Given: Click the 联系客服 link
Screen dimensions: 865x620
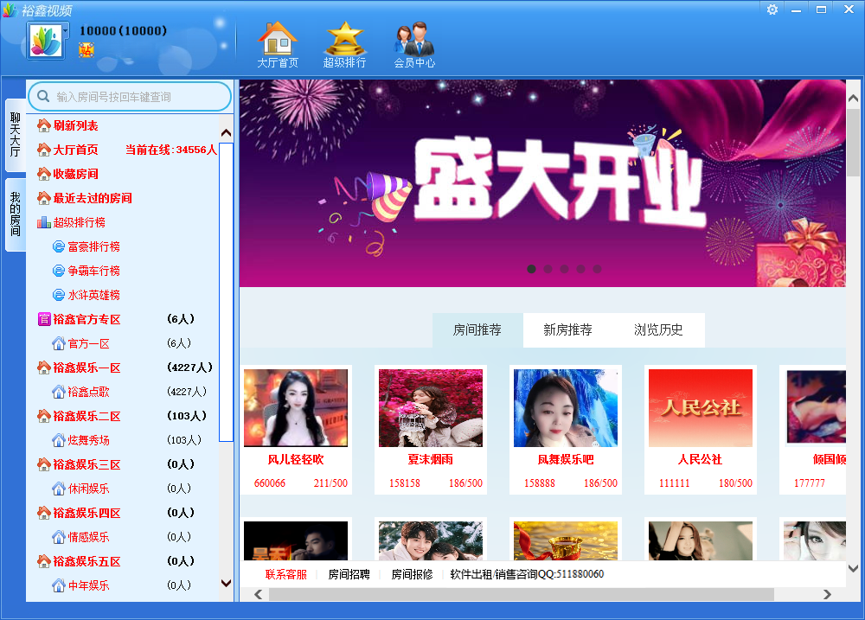Looking at the screenshot, I should [x=285, y=574].
